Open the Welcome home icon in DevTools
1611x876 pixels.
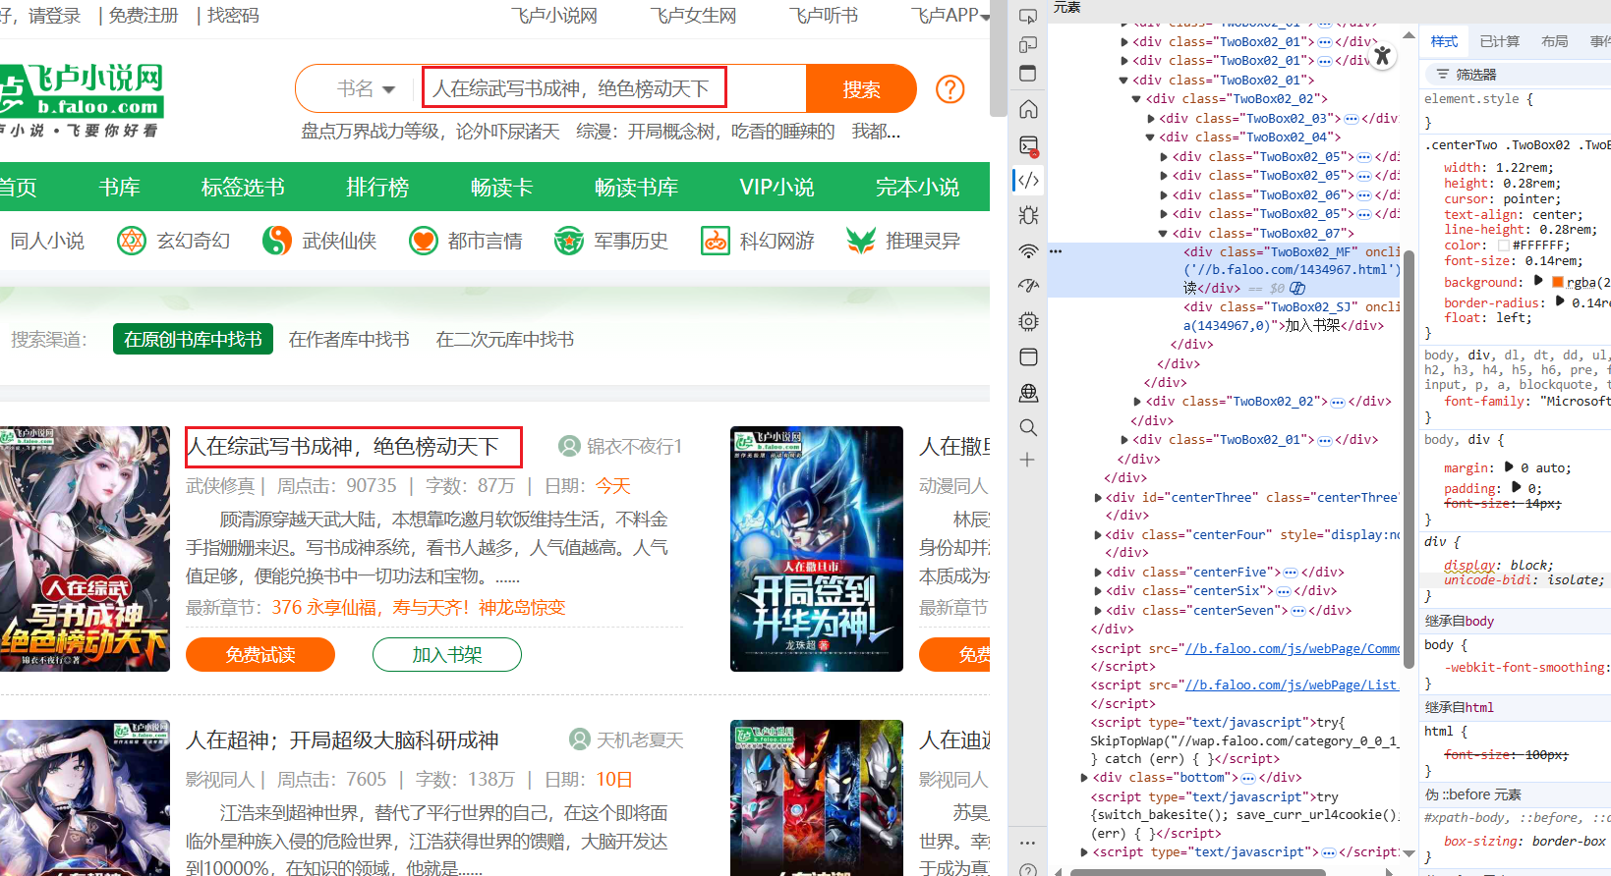point(1028,109)
